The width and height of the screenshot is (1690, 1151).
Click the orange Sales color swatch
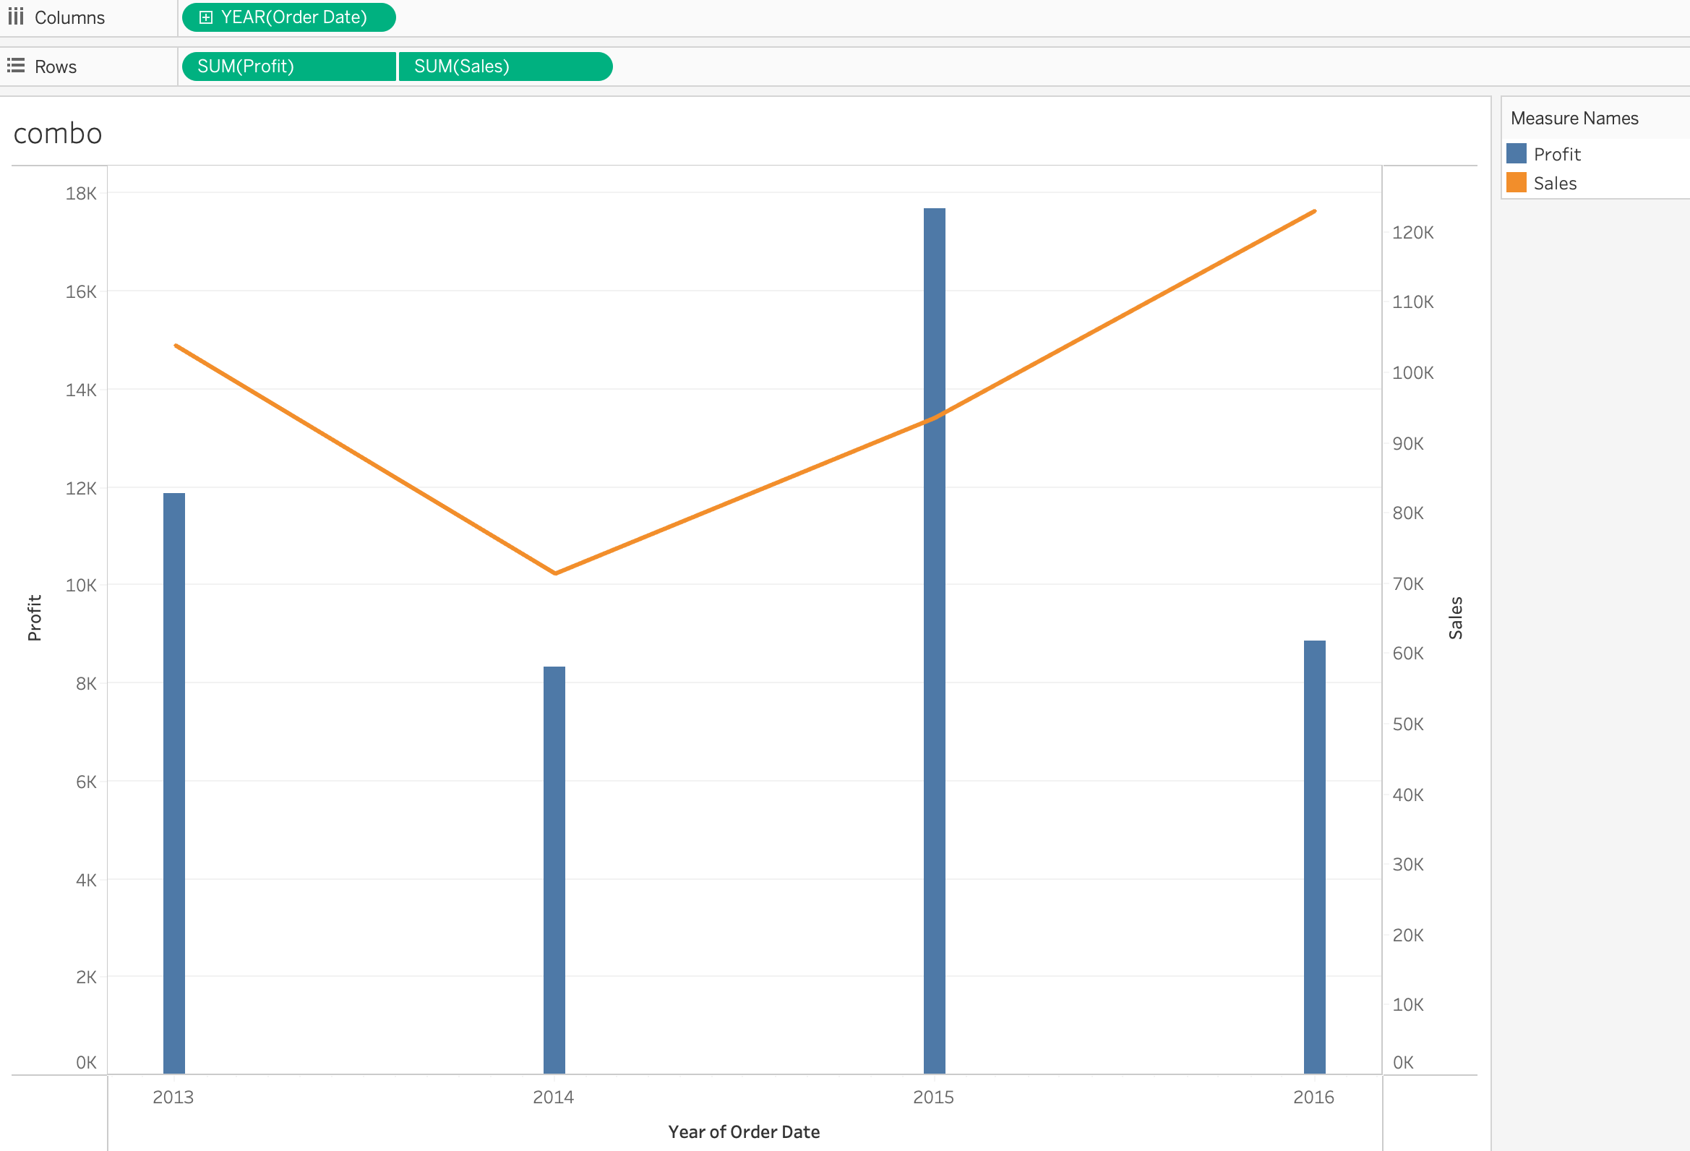click(1517, 183)
